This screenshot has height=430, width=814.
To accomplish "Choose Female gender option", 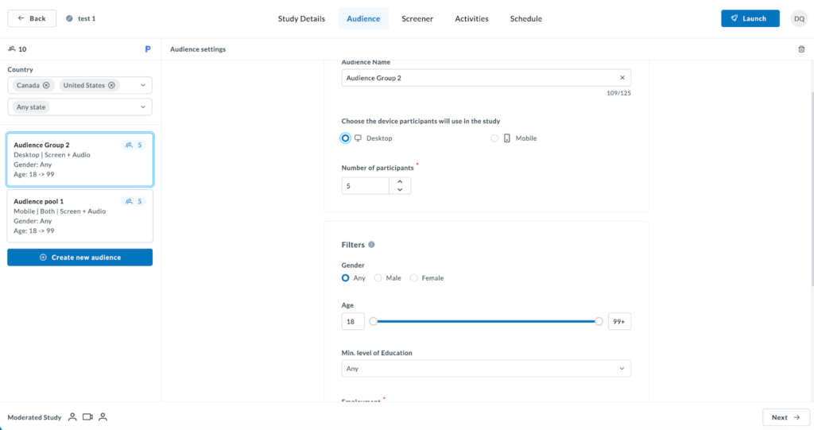I will [413, 278].
